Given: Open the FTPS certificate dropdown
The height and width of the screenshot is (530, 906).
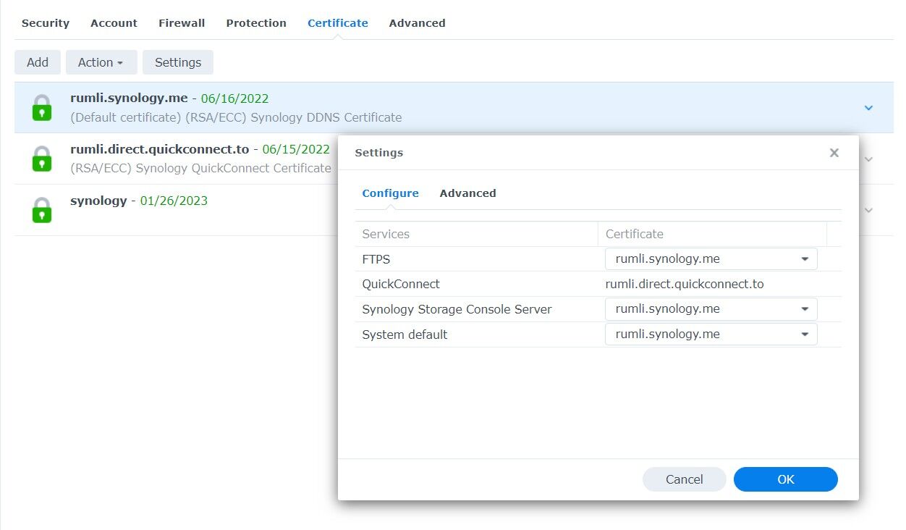Looking at the screenshot, I should 711,258.
